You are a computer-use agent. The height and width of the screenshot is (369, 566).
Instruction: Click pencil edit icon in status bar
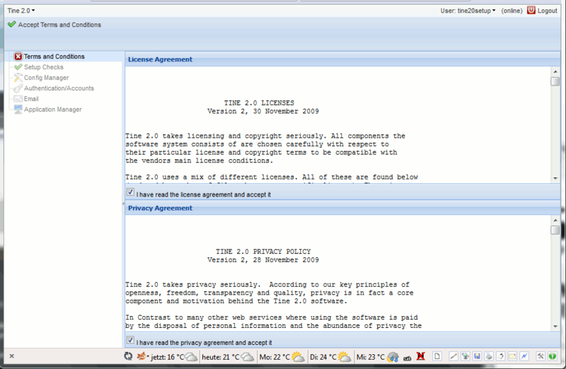pos(454,356)
